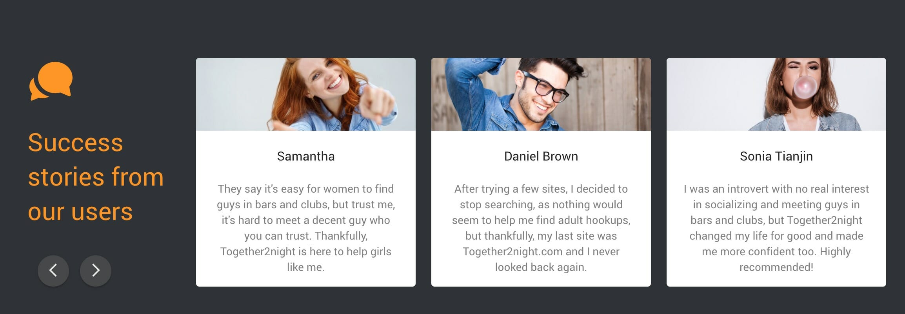Select the name Sonia Tianjin

[x=776, y=156]
